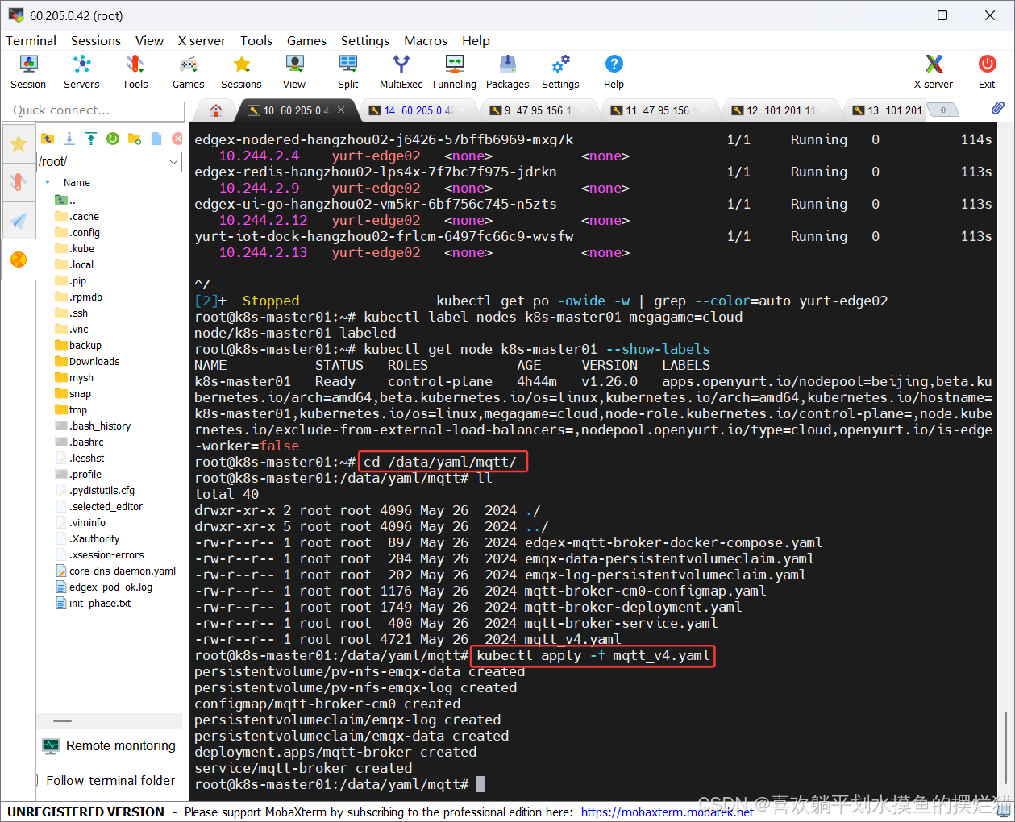Viewport: 1015px width, 822px height.
Task: Click the download selected files icon
Action: click(69, 139)
